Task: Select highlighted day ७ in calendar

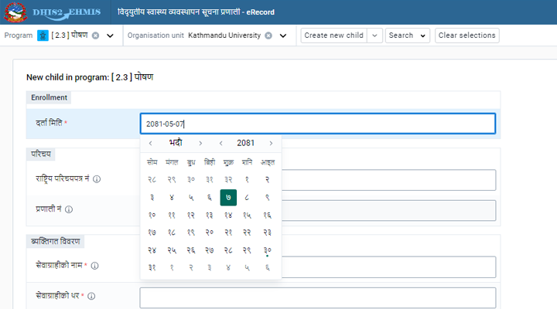Action: (x=228, y=197)
